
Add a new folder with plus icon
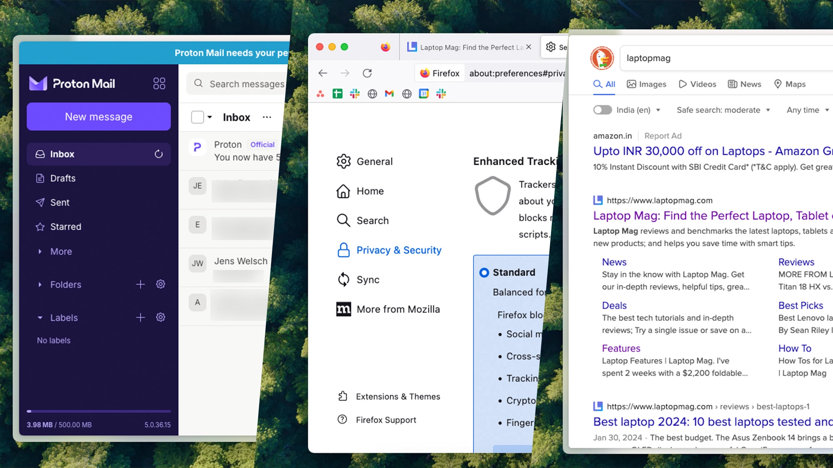pos(140,285)
